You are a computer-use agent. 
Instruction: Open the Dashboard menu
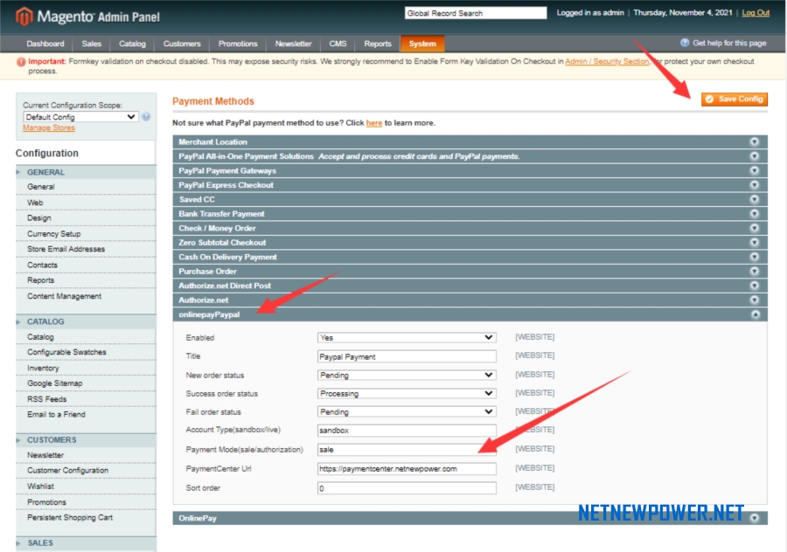coord(45,44)
